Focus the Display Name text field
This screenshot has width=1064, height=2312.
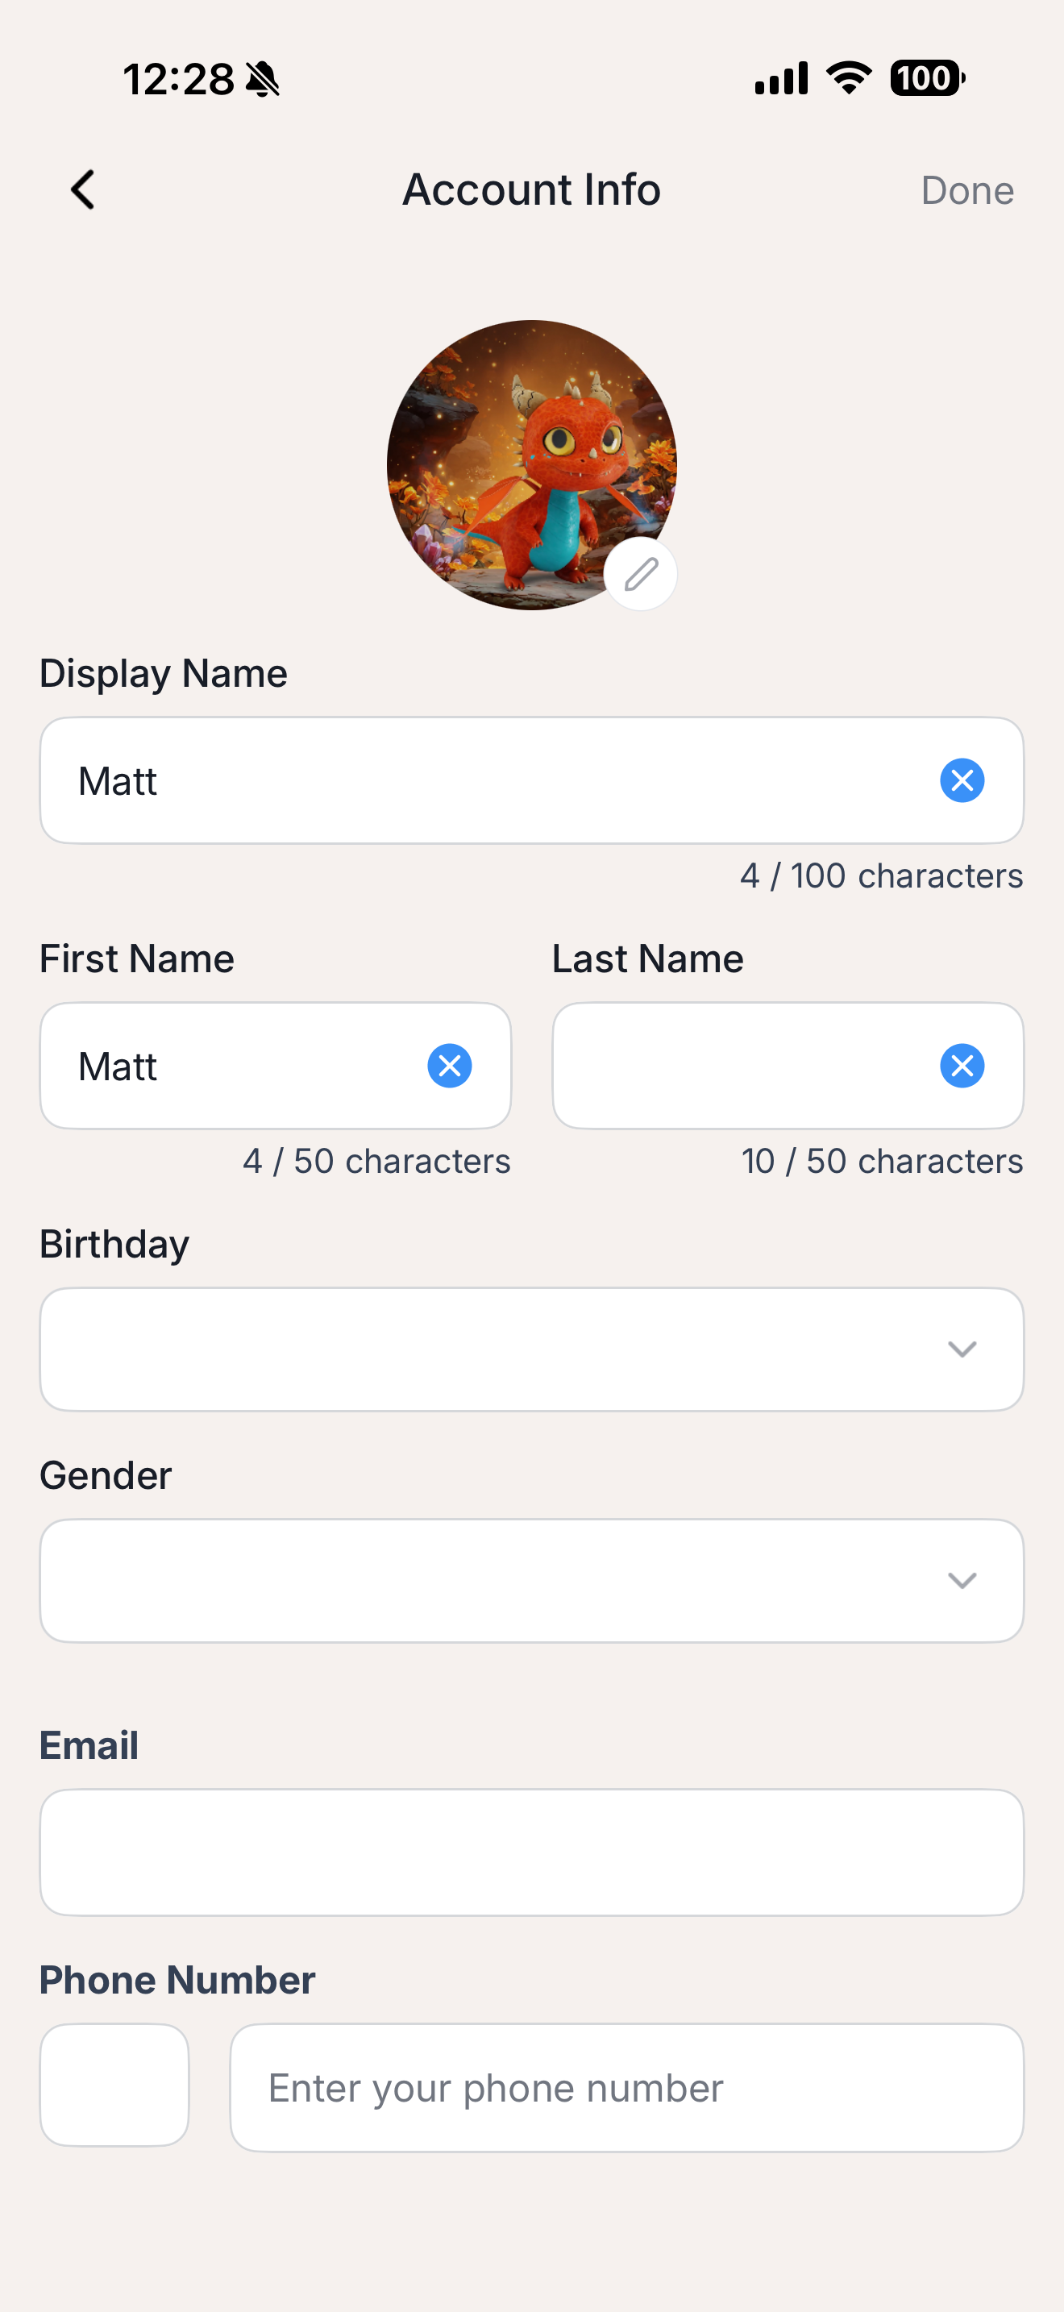pyautogui.click(x=484, y=781)
